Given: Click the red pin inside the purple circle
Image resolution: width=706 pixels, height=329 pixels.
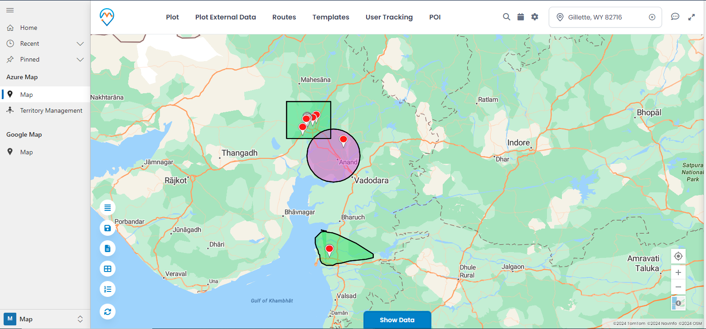Looking at the screenshot, I should [x=343, y=140].
